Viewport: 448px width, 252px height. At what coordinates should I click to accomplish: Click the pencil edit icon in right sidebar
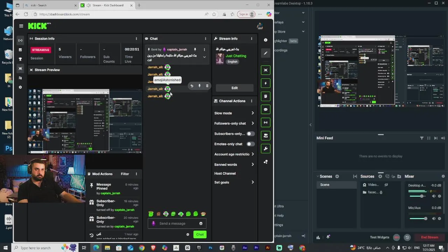[266, 53]
